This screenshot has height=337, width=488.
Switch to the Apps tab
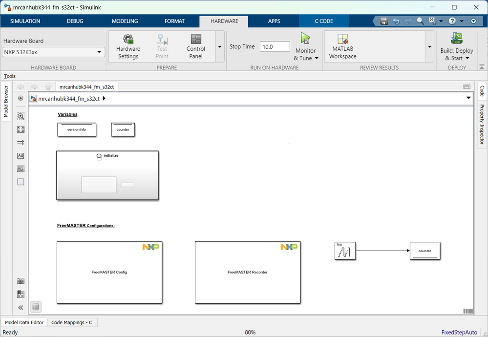[274, 21]
